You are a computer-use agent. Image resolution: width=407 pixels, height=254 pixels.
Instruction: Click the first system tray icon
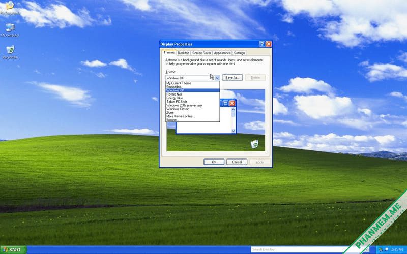(x=381, y=249)
